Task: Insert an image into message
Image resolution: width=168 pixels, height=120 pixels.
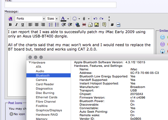Action: point(97,25)
